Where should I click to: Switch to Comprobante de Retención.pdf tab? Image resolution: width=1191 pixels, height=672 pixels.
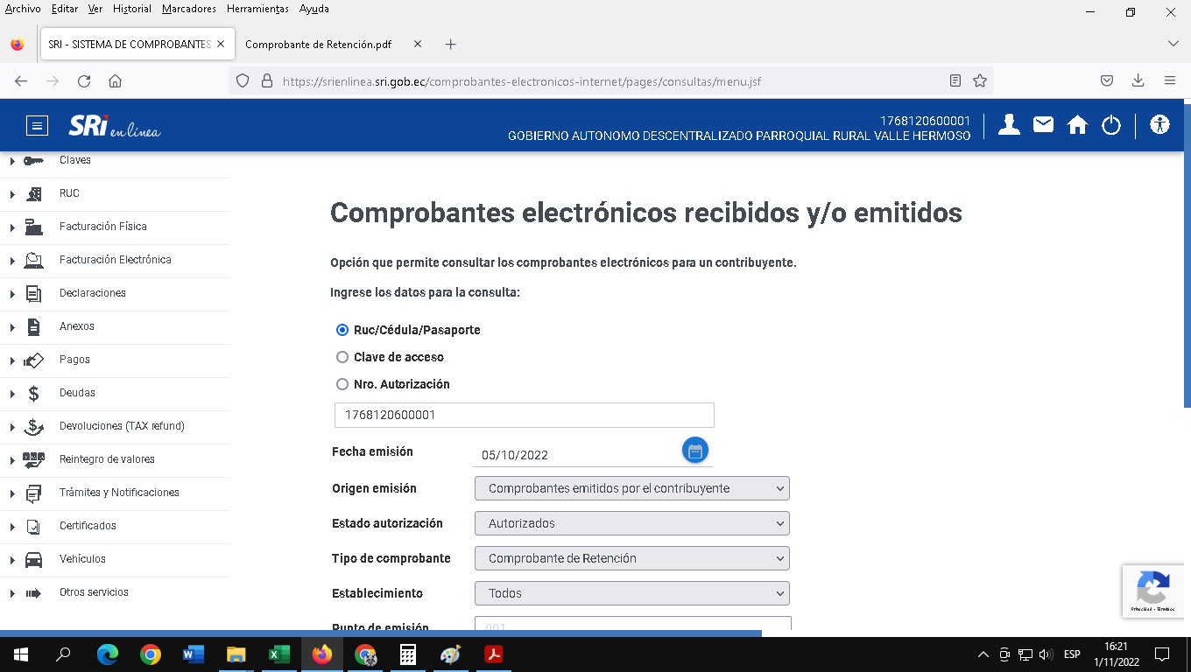(318, 45)
